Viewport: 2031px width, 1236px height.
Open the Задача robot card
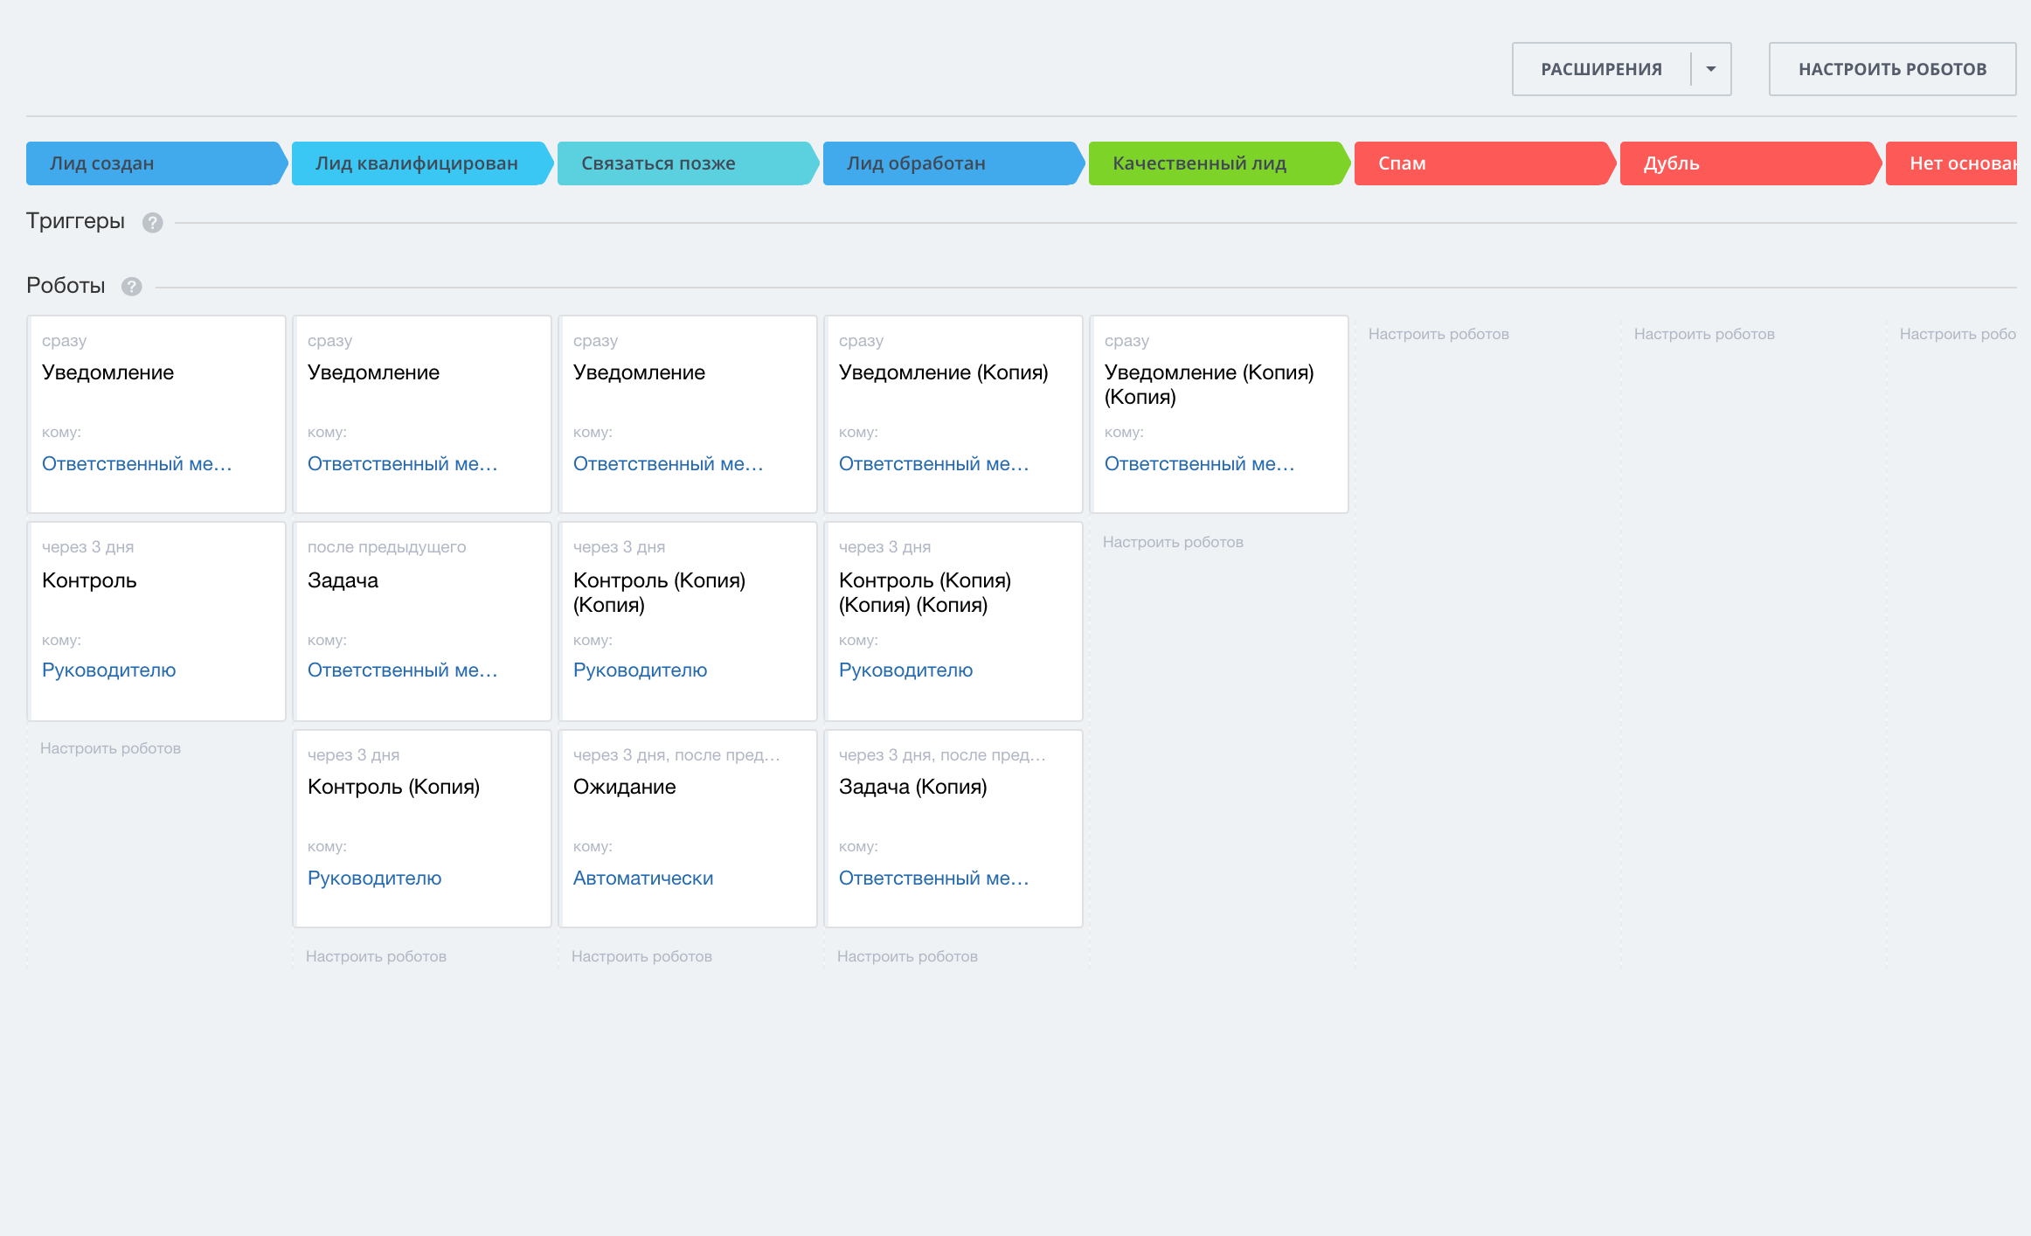point(343,580)
